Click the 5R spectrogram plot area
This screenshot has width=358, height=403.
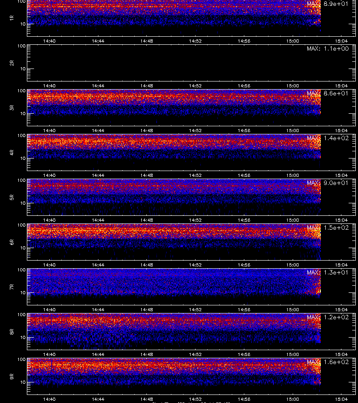pos(191,197)
